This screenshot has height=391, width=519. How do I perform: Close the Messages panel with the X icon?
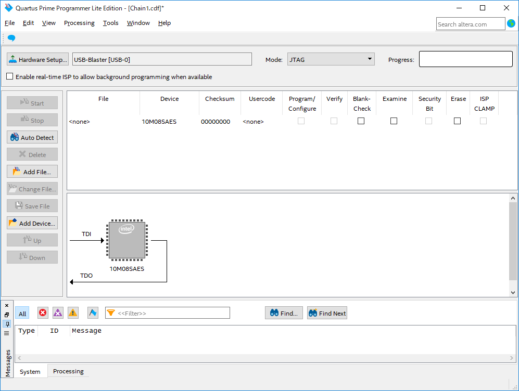click(7, 305)
